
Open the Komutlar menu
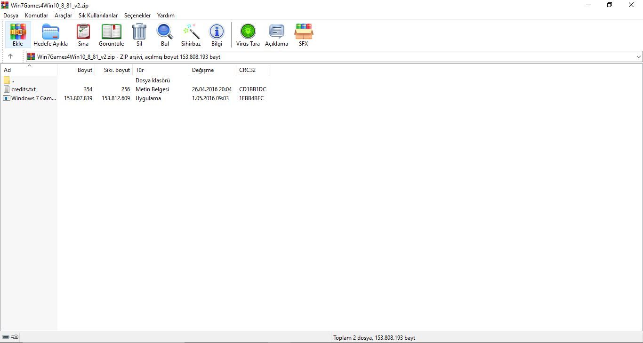(x=37, y=16)
